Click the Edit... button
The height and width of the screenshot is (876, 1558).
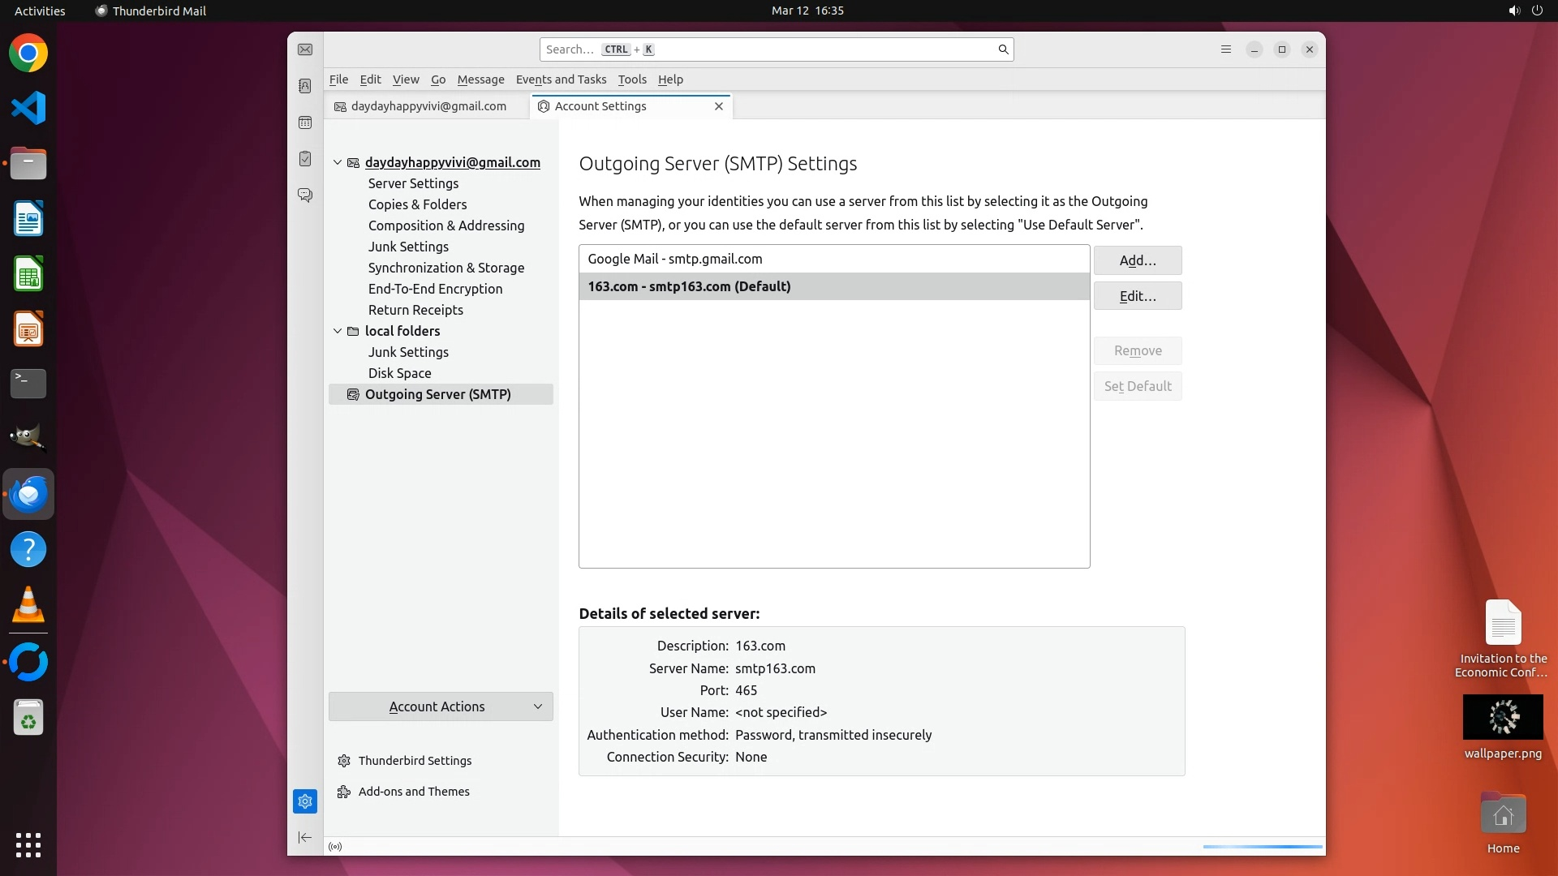coord(1137,296)
